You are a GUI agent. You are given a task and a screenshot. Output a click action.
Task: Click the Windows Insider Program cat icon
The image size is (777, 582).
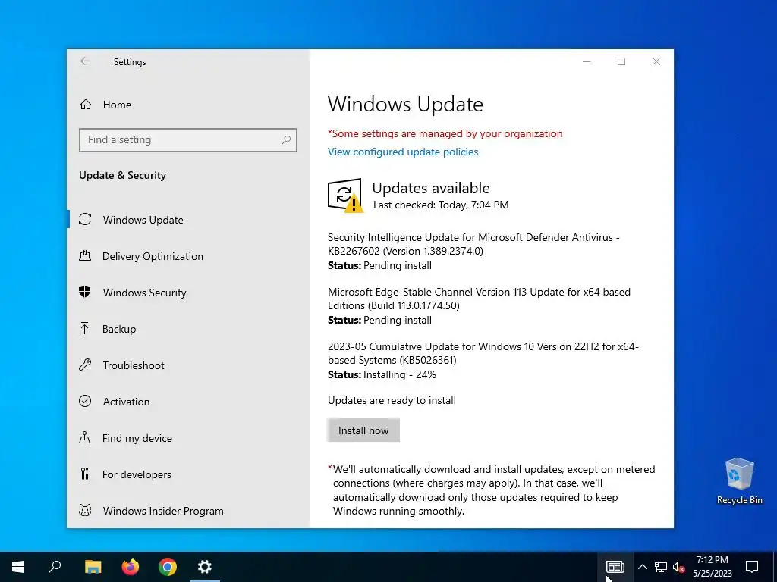click(85, 510)
